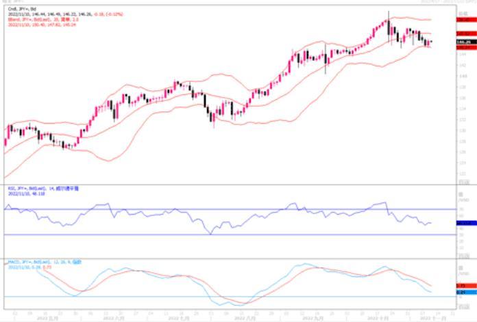Select the RSI upper threshold horizontal line
The width and height of the screenshot is (477, 322).
pyautogui.click(x=206, y=209)
